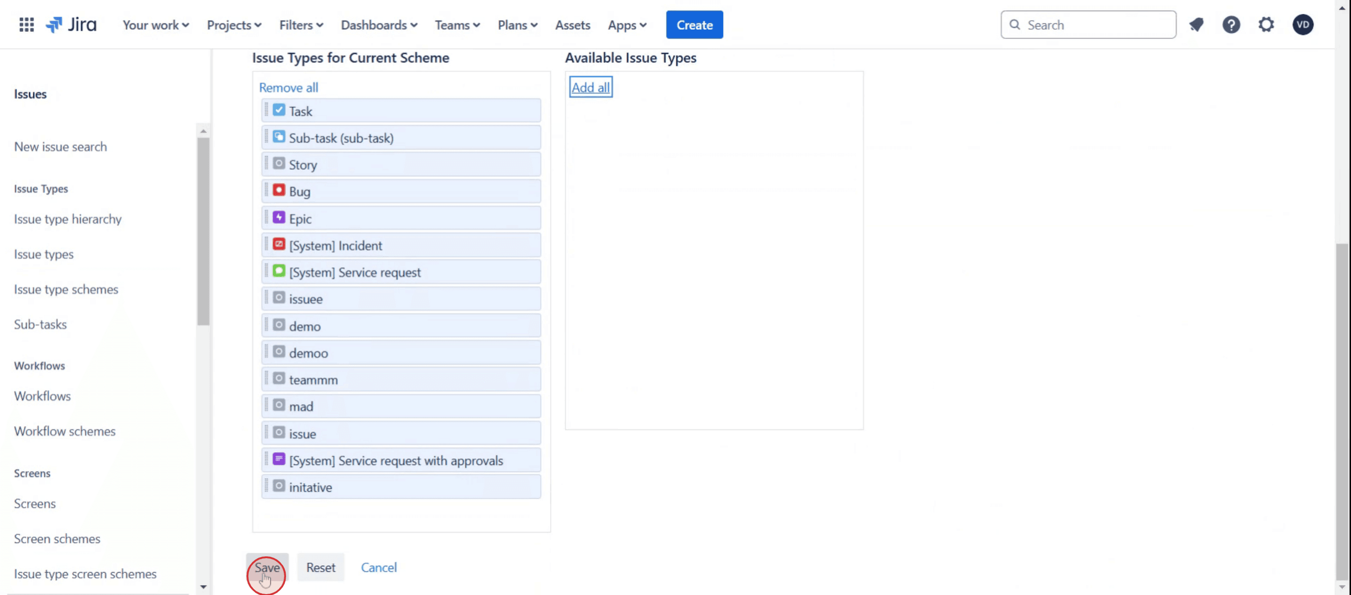Screen dimensions: 1351x595
Task: Click the green Service request icon
Action: coord(279,271)
